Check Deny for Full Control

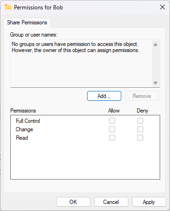(x=140, y=121)
